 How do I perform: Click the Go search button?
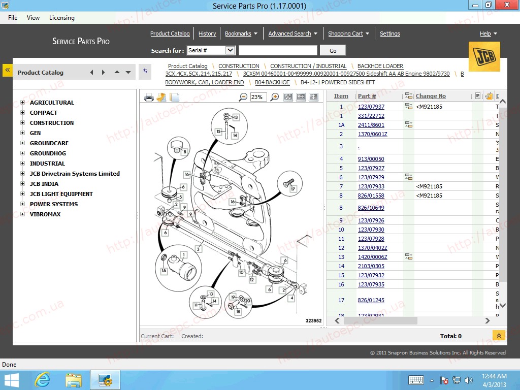click(x=333, y=50)
